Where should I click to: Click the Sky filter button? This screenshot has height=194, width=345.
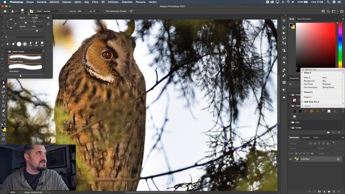tap(330, 81)
